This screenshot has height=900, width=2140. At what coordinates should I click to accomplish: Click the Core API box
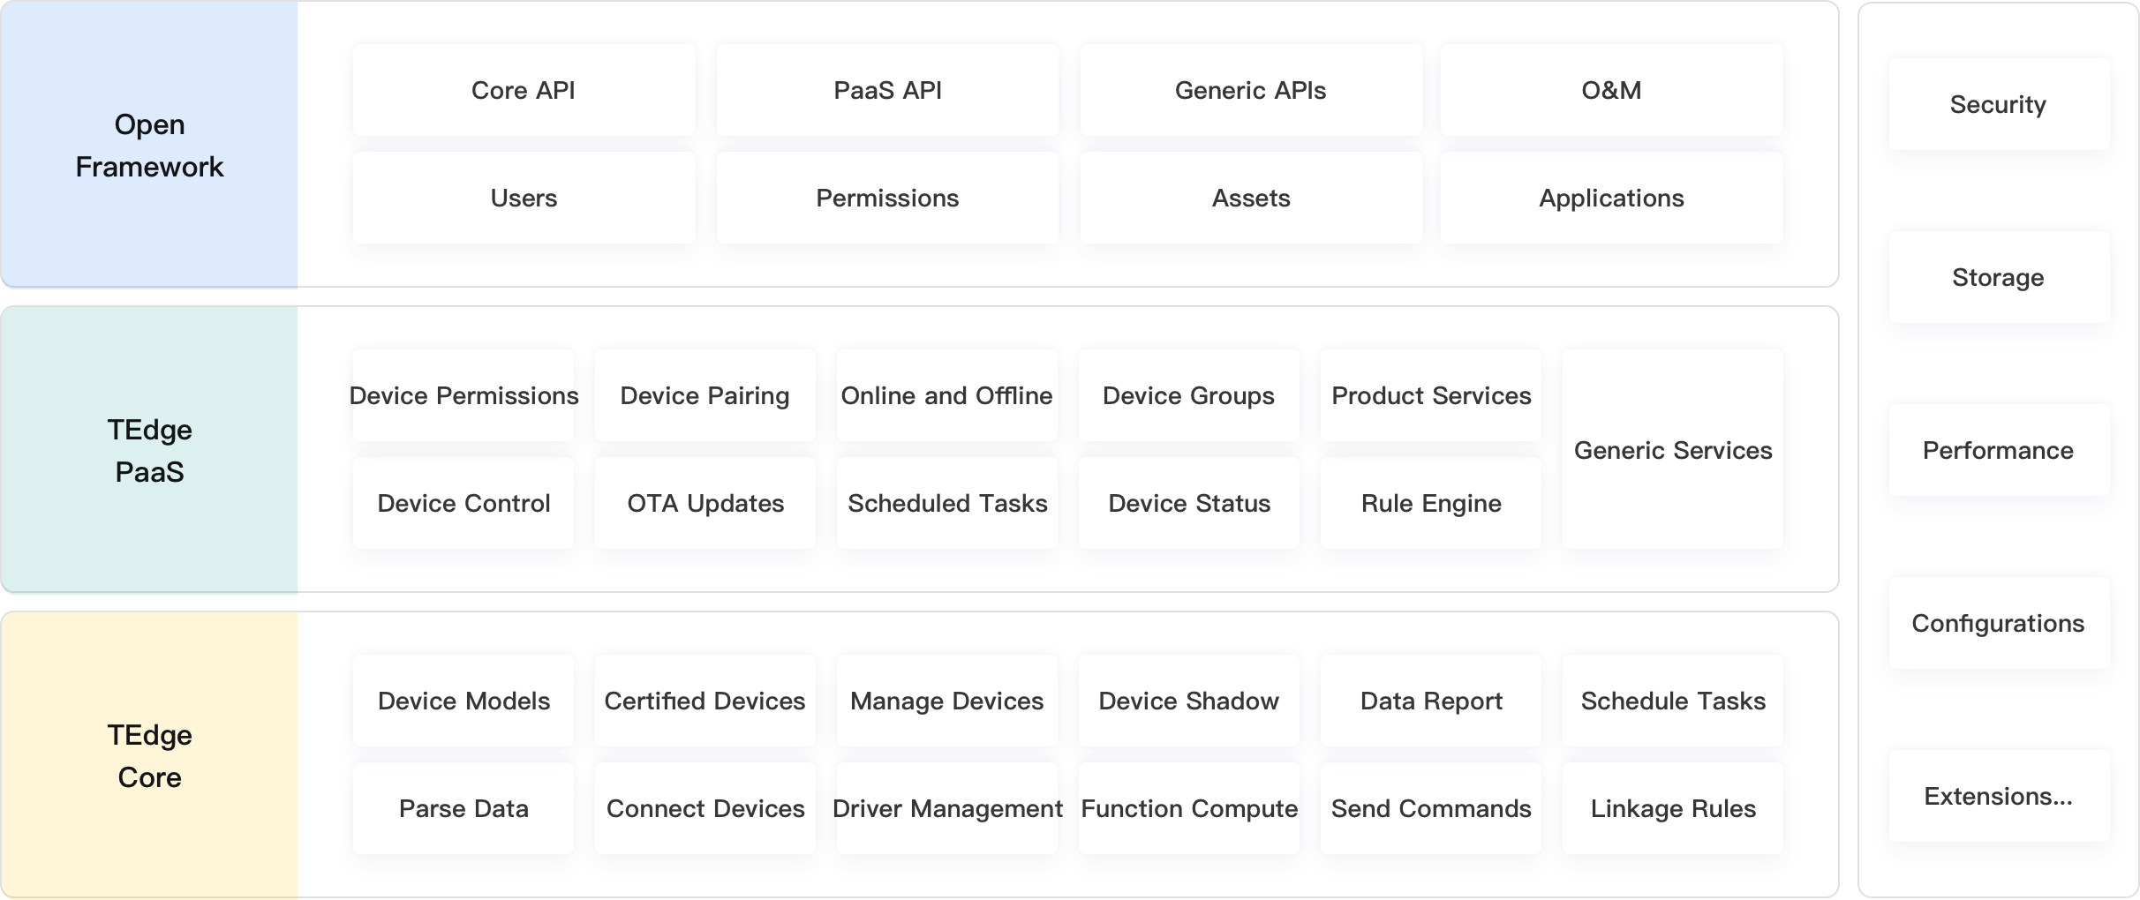tap(524, 90)
